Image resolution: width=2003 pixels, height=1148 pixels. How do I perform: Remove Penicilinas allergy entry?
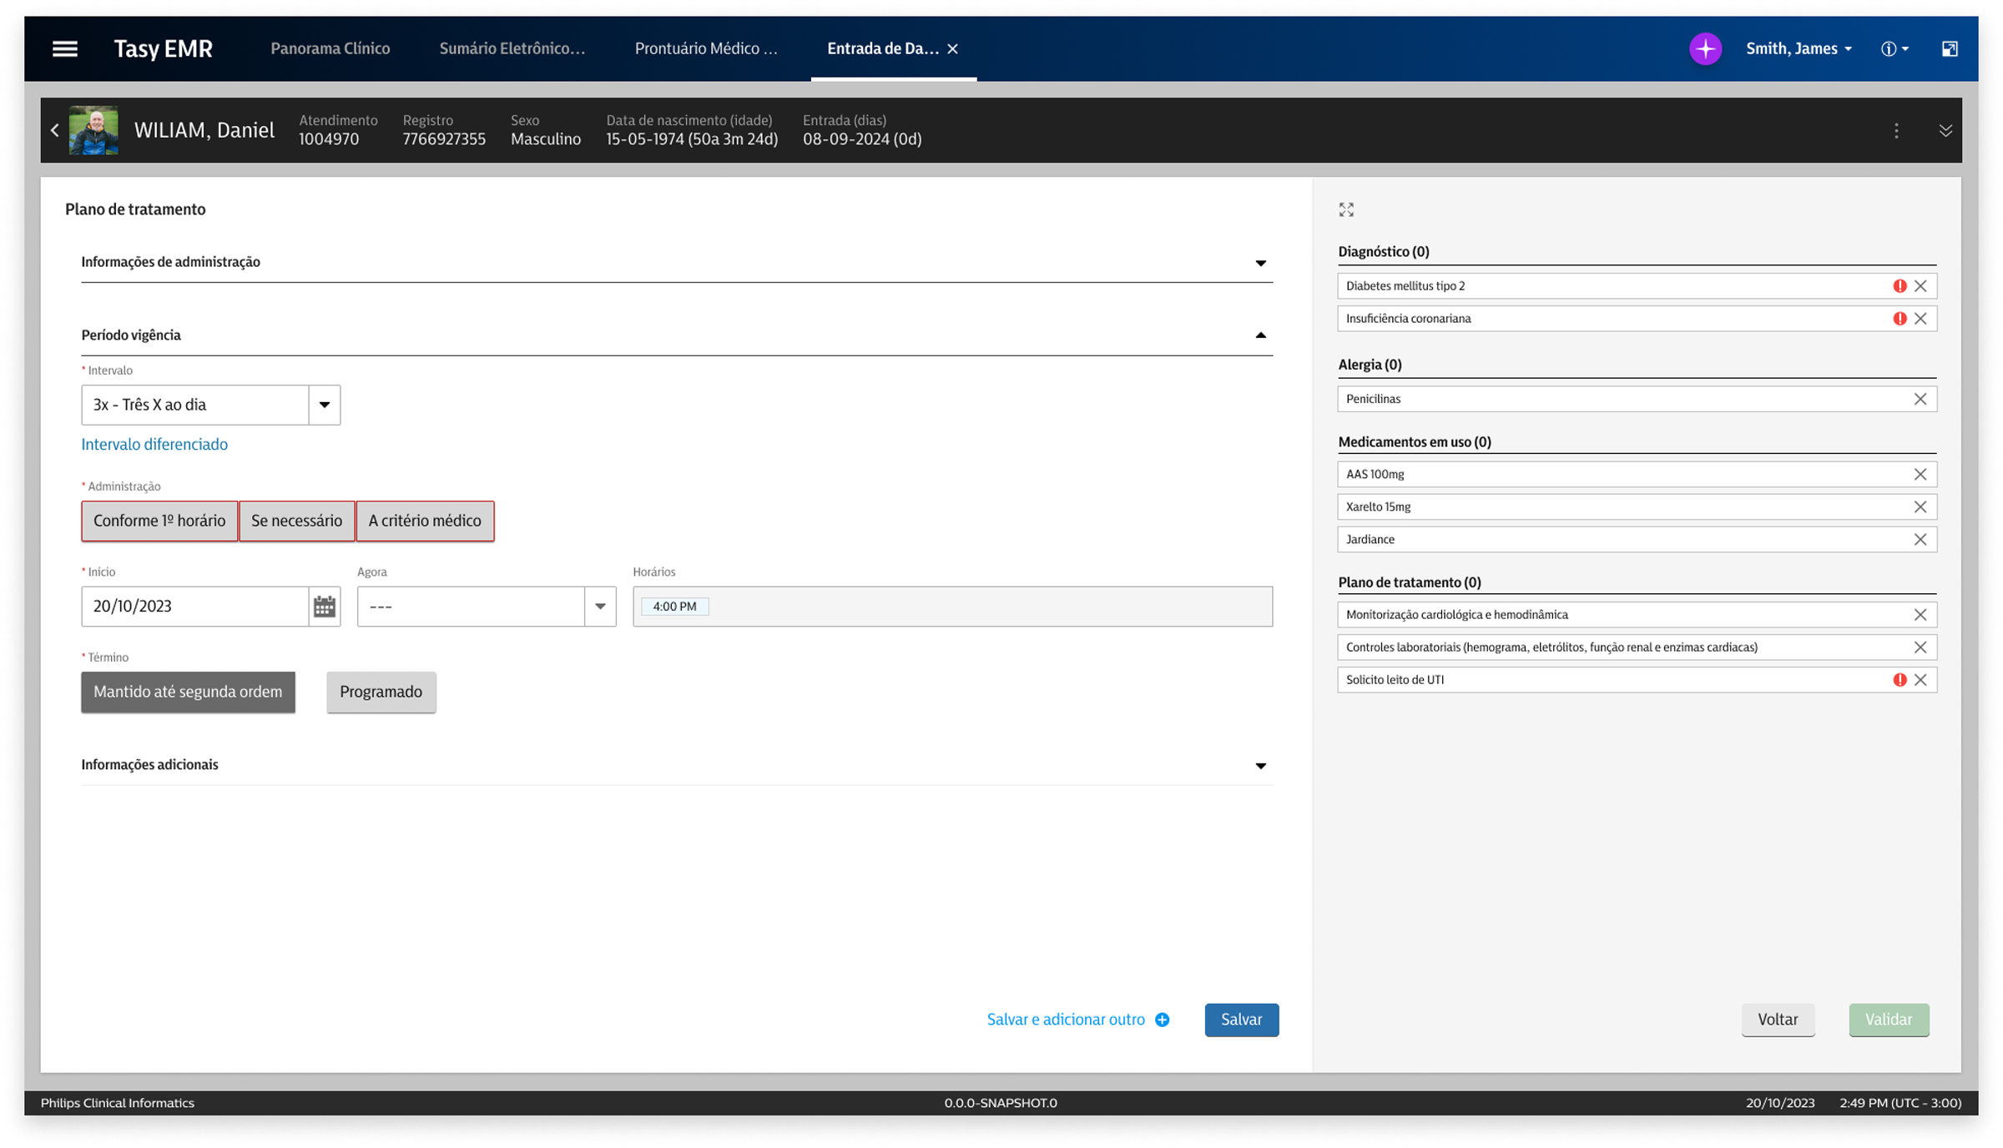tap(1920, 399)
